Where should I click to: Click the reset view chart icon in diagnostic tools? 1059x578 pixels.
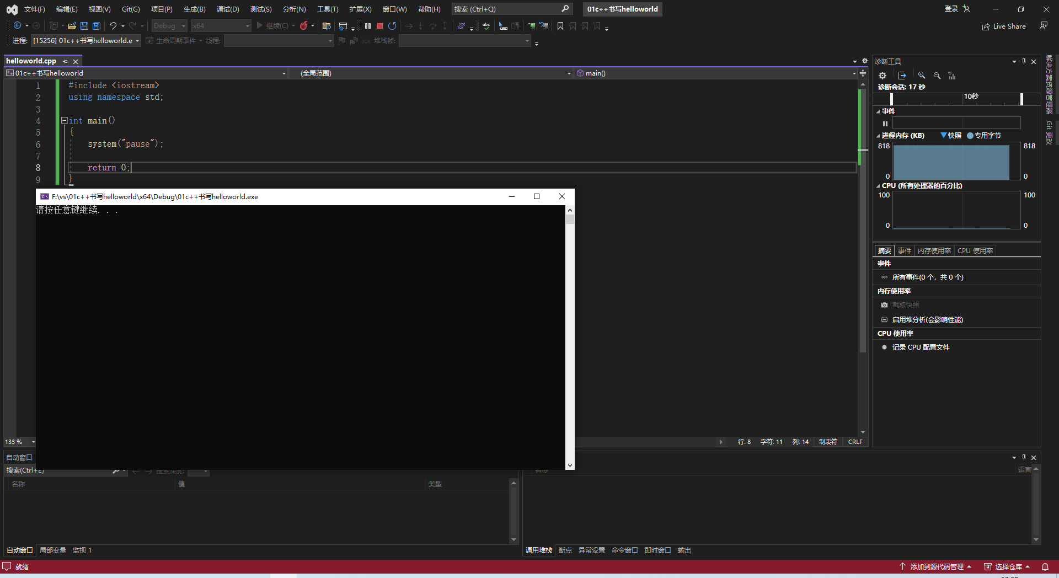tap(952, 76)
